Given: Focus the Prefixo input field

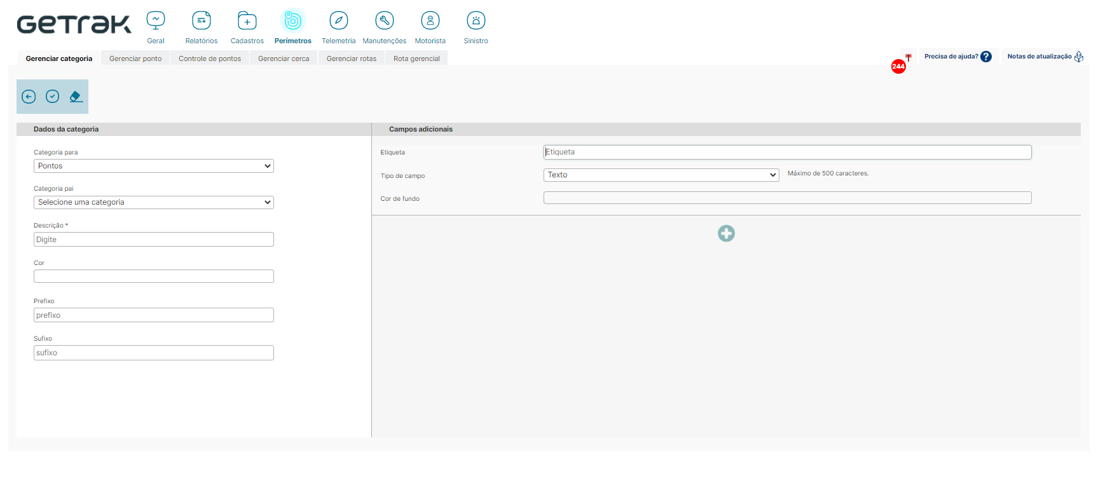Looking at the screenshot, I should coord(154,315).
